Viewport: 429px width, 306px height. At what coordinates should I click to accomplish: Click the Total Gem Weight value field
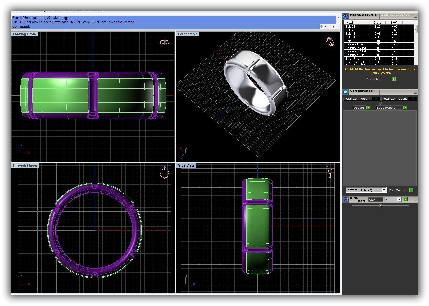(x=376, y=99)
